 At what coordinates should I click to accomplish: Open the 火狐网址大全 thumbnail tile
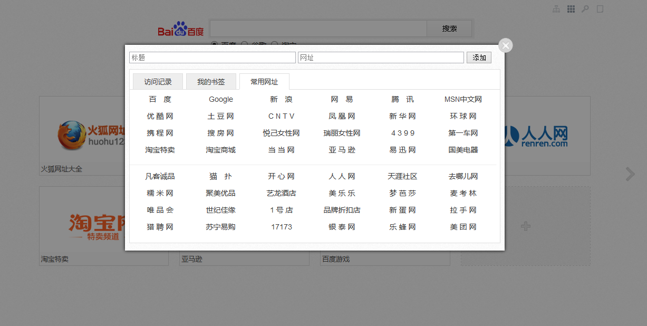point(82,136)
